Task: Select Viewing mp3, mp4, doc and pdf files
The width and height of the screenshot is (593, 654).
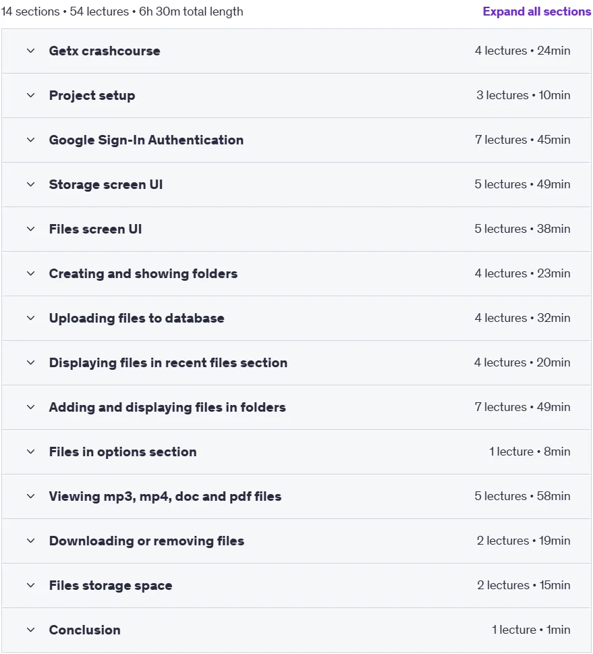Action: pyautogui.click(x=165, y=496)
